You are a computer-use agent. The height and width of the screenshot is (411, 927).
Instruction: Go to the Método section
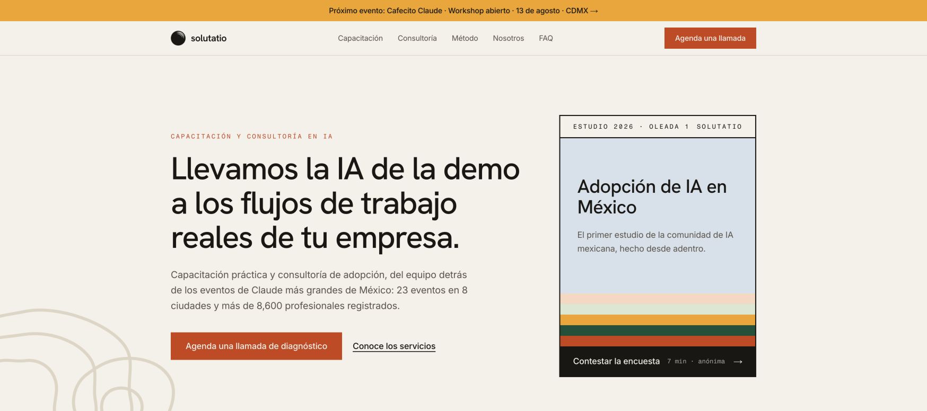465,38
